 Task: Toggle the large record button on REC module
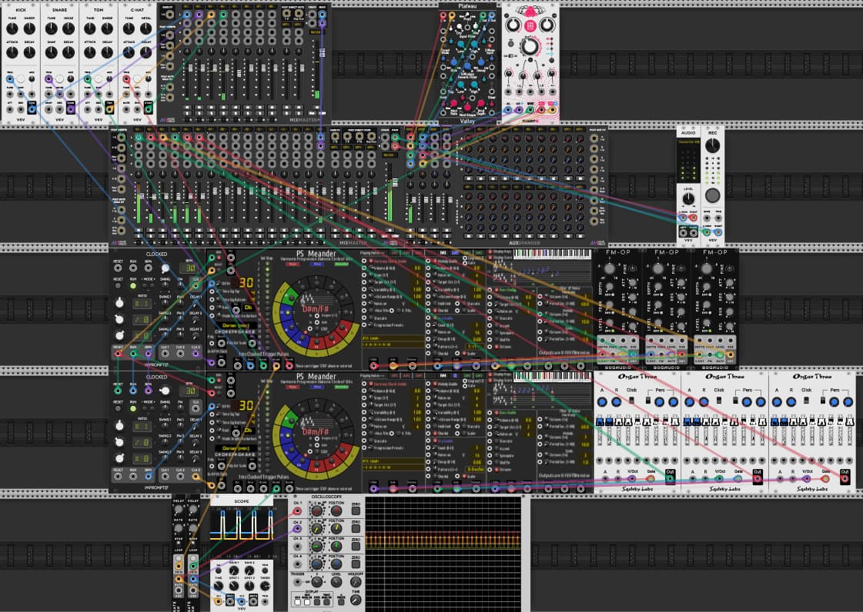[x=712, y=195]
